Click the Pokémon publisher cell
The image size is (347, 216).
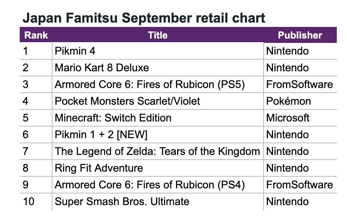coord(288,101)
